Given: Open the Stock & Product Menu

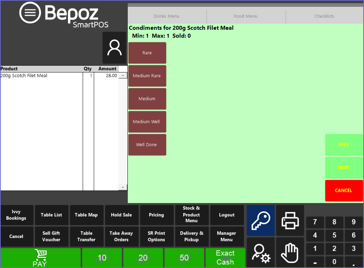Looking at the screenshot, I should [x=191, y=215].
